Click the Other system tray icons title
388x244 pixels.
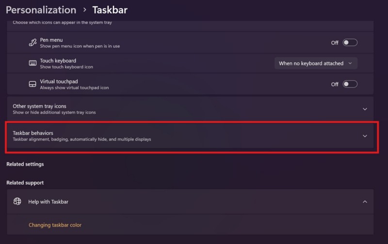point(39,106)
